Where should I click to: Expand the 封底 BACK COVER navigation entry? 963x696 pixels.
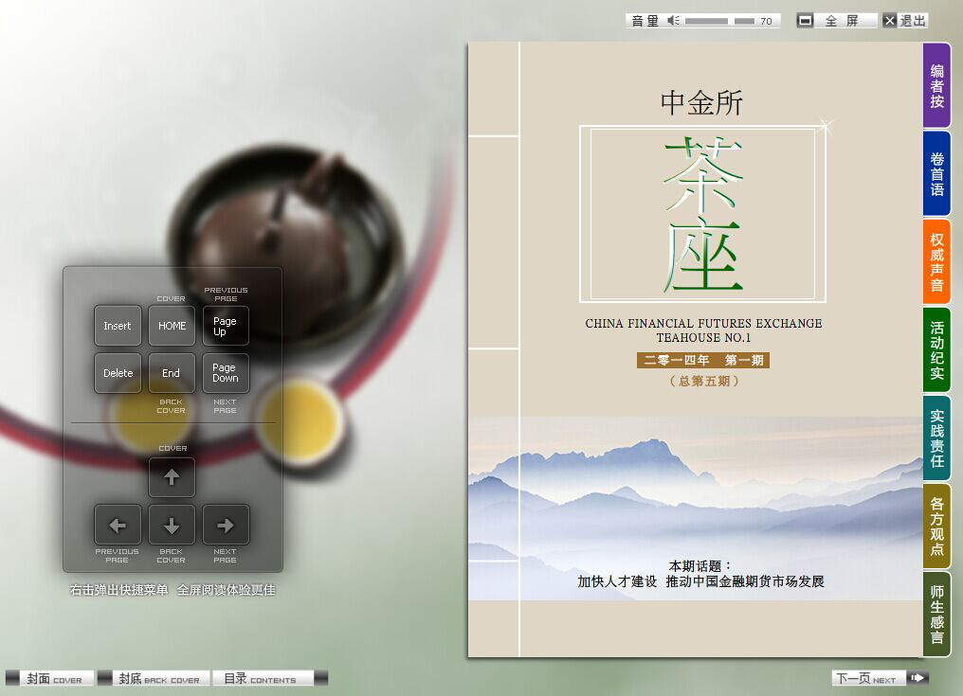161,678
